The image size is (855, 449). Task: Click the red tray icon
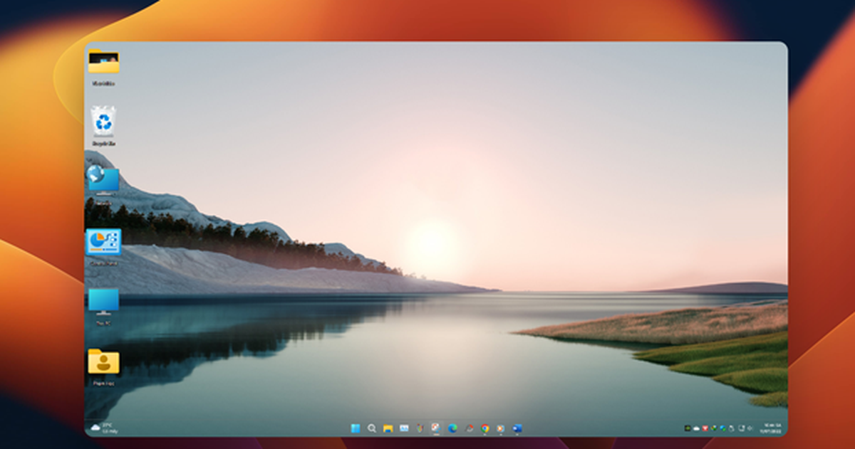(705, 428)
